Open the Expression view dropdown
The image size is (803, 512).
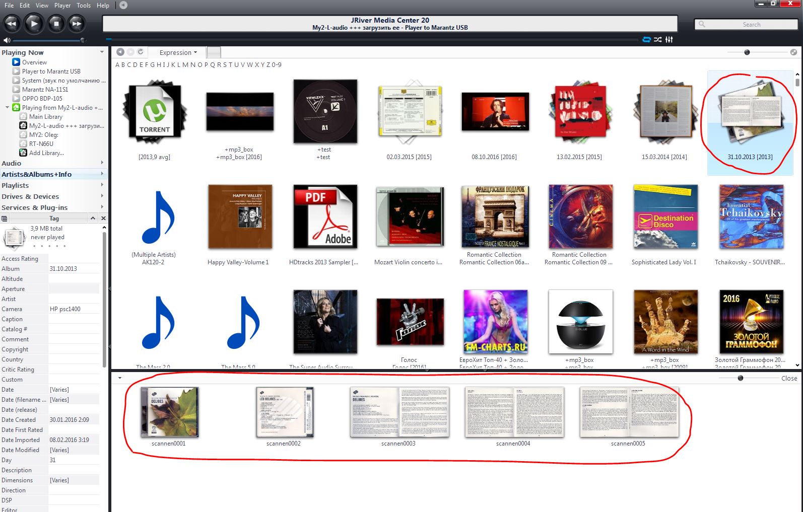tap(178, 52)
